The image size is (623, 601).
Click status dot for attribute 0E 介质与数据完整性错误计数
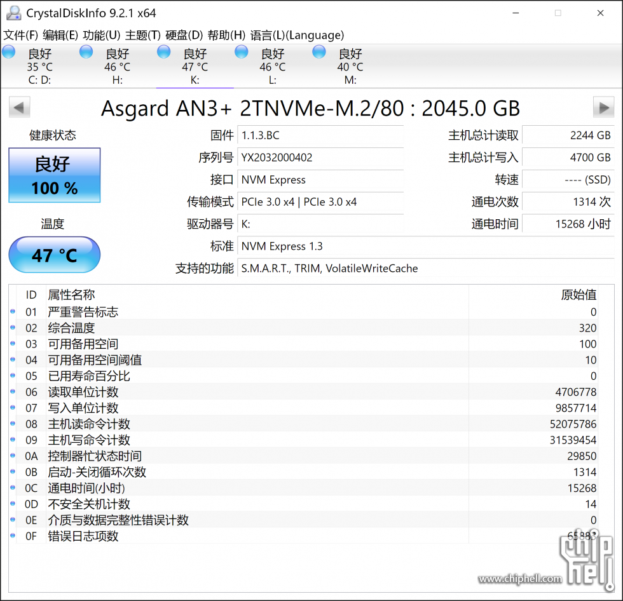click(13, 520)
